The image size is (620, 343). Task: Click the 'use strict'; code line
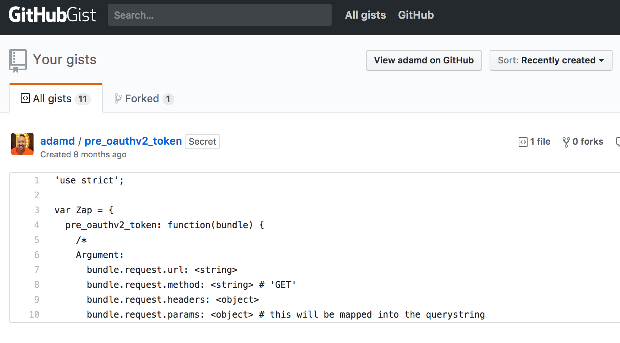[x=89, y=180]
